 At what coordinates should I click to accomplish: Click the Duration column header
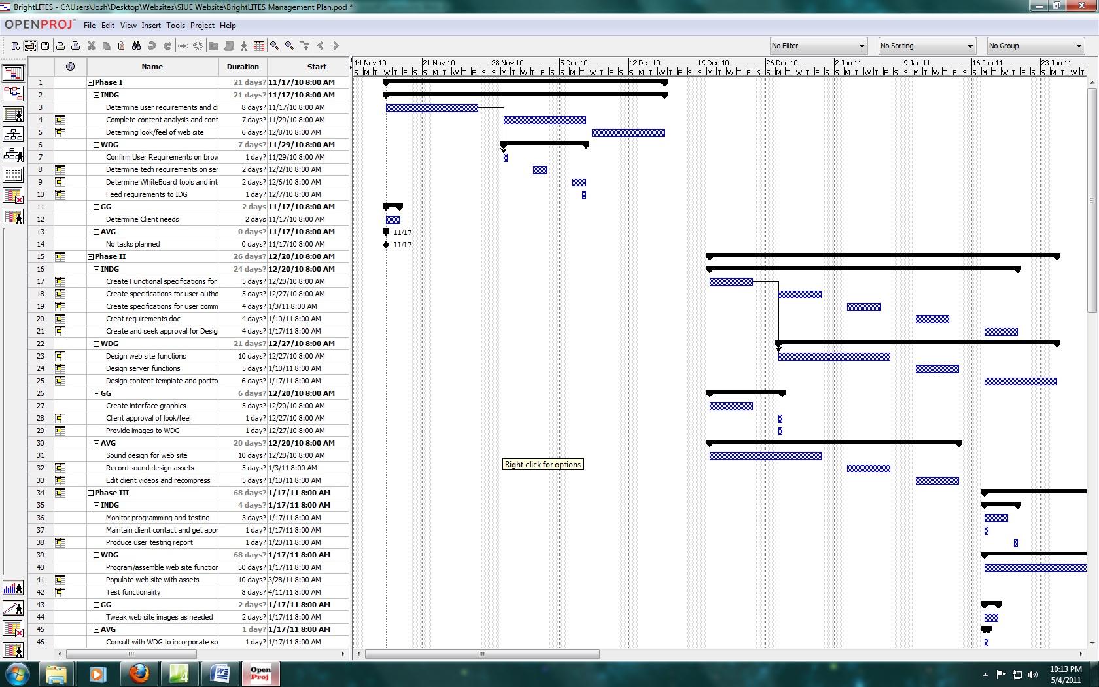pos(243,67)
